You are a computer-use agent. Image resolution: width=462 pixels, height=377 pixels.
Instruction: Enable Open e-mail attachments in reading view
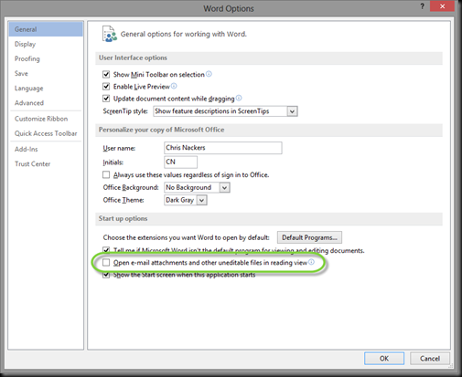point(106,262)
